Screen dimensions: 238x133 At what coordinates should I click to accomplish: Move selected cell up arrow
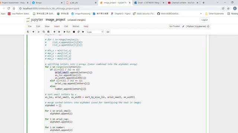(x=54, y=32)
